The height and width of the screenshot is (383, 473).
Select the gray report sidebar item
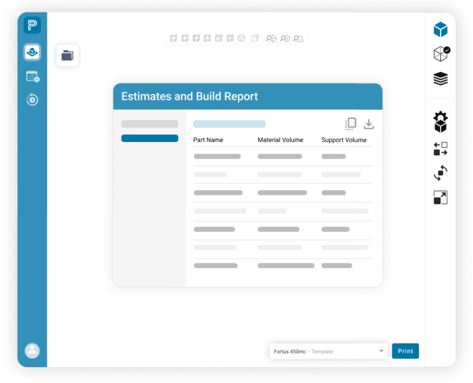tap(149, 124)
